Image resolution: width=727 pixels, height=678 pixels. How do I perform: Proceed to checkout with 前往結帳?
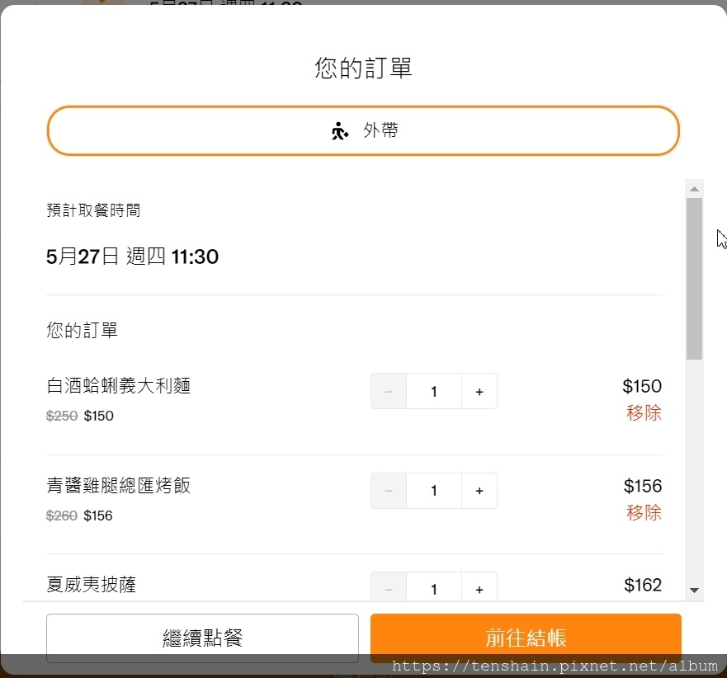click(526, 638)
